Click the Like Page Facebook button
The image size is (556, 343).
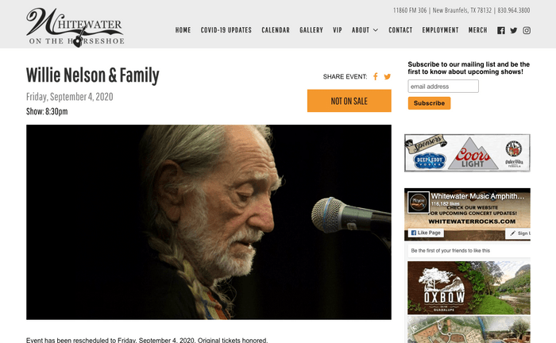(426, 233)
